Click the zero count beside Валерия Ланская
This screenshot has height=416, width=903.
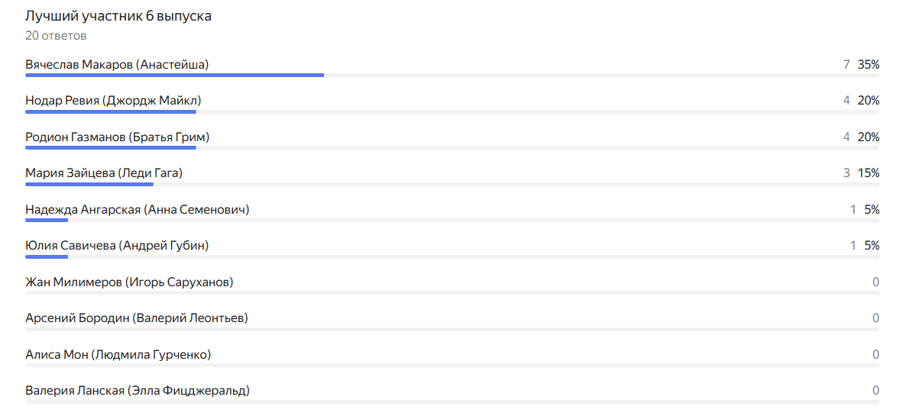coord(875,391)
